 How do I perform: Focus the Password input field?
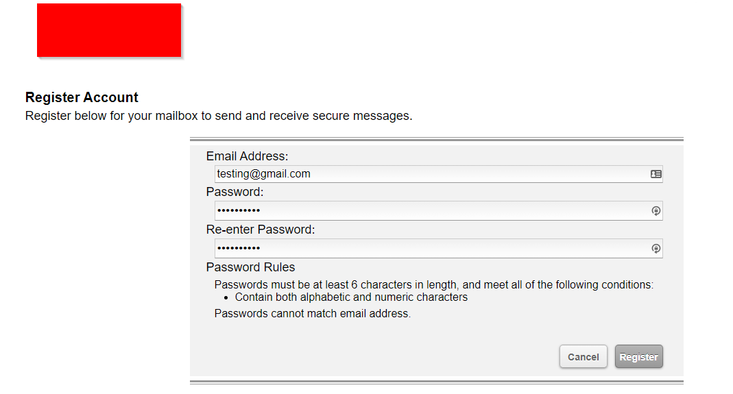pos(438,211)
